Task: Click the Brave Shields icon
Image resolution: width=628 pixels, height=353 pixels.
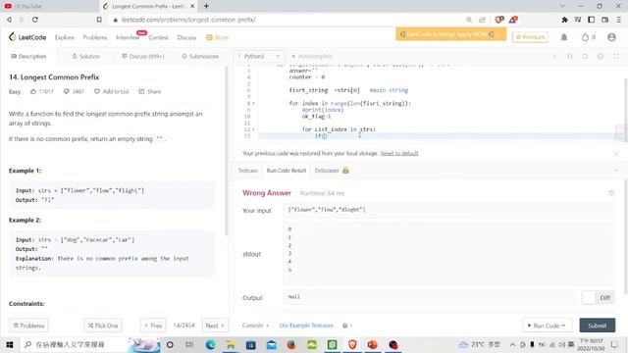Action: click(x=499, y=20)
